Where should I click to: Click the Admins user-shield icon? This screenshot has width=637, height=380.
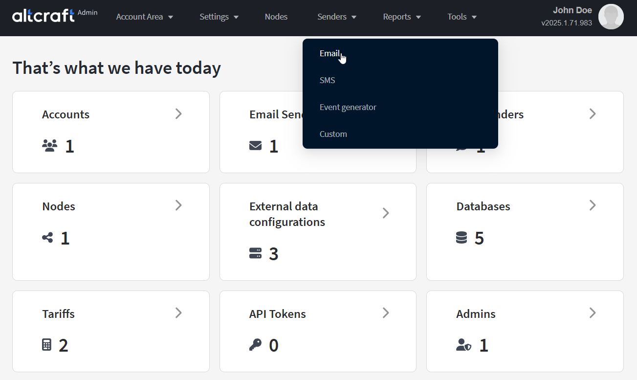[463, 345]
